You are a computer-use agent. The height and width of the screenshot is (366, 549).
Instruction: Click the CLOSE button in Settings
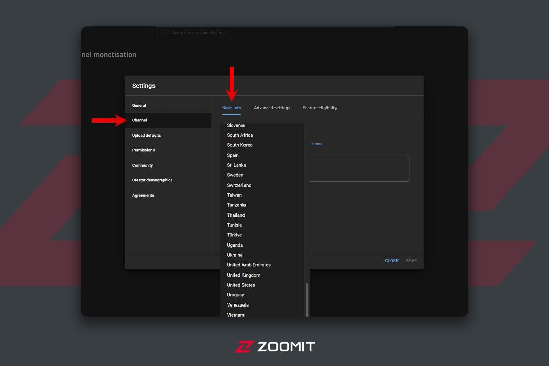click(391, 261)
